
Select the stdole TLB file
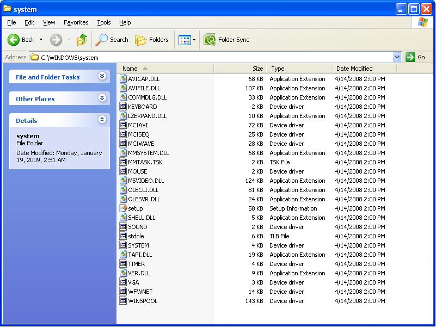(136, 236)
